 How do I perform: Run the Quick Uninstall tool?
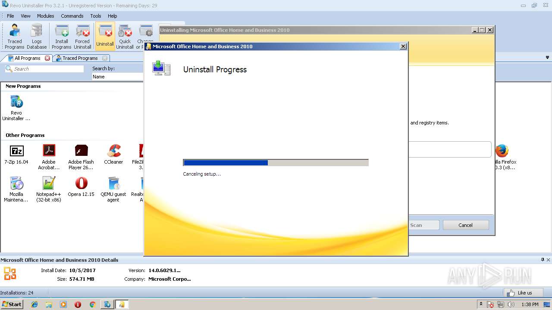tap(125, 37)
